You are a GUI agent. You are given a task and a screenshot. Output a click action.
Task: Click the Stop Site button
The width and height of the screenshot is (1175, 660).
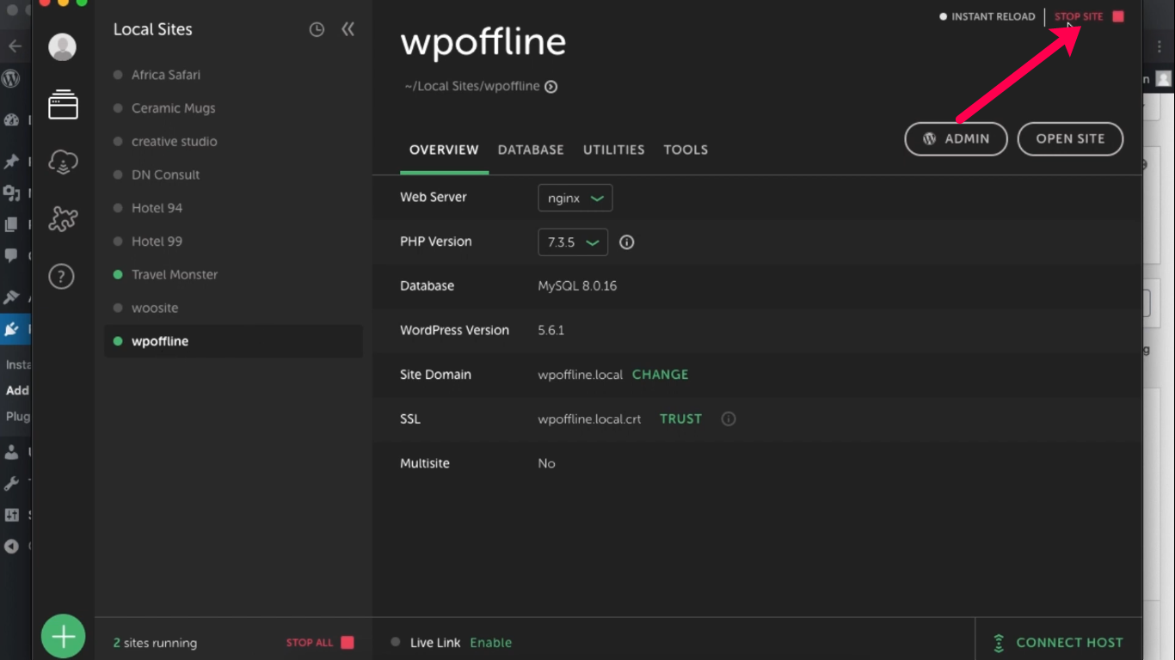coord(1089,16)
